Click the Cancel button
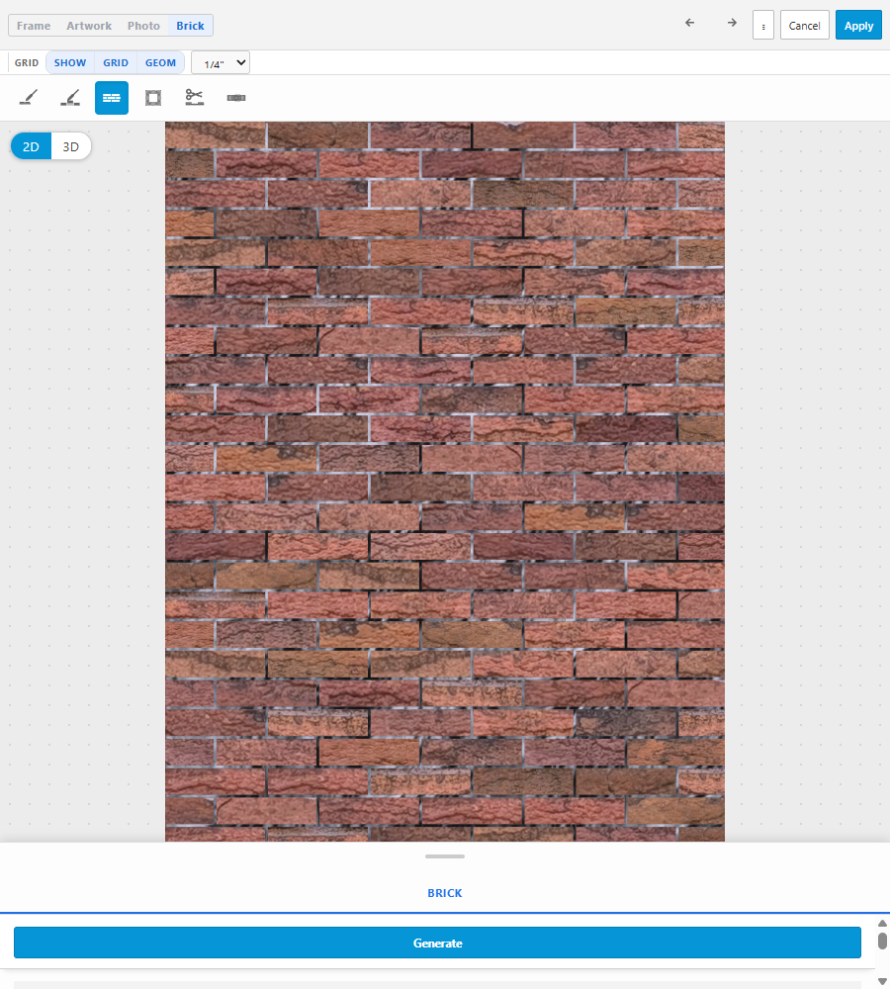 (x=804, y=26)
